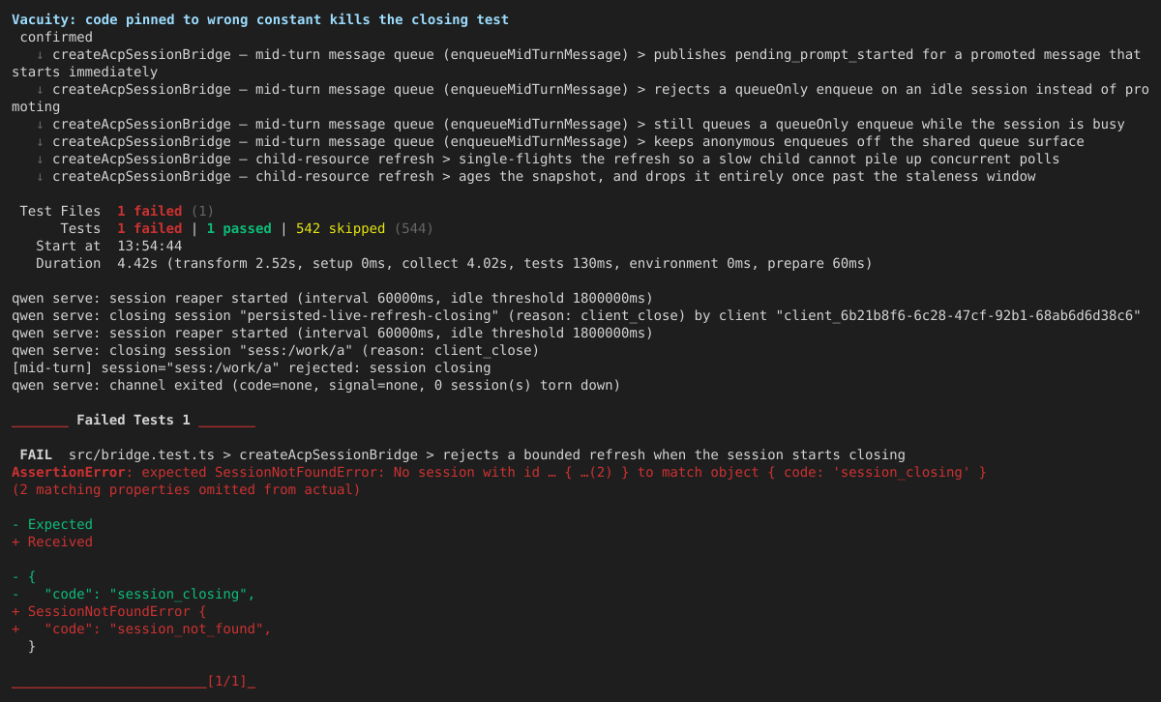Click the skipped arrow before 'single-flights the refresh'
The image size is (1161, 702).
[x=40, y=159]
